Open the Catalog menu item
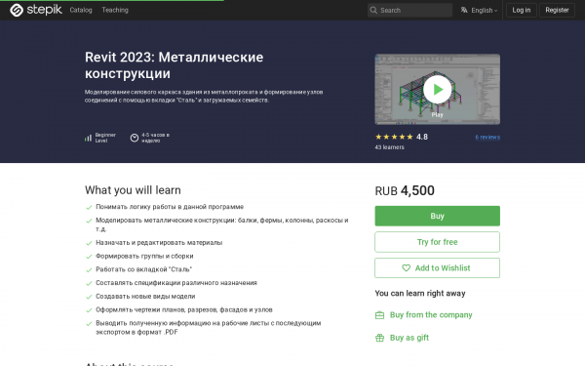The image size is (585, 366). tap(81, 10)
